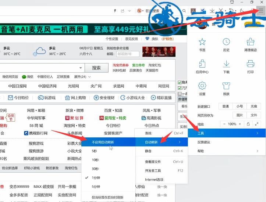Image resolution: width=266 pixels, height=202 pixels.
Task: Toggle the unchecked third checkbox
Action: pyautogui.click(x=180, y=94)
